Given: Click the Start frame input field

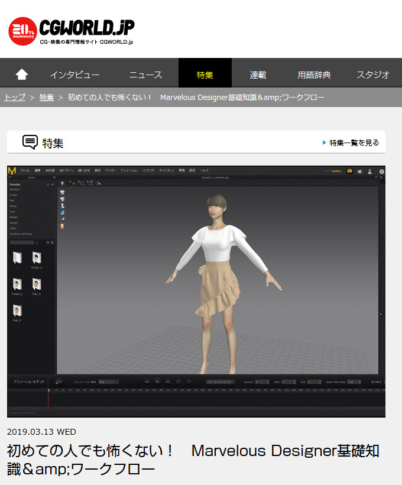Looking at the screenshot, I should pos(289,382).
